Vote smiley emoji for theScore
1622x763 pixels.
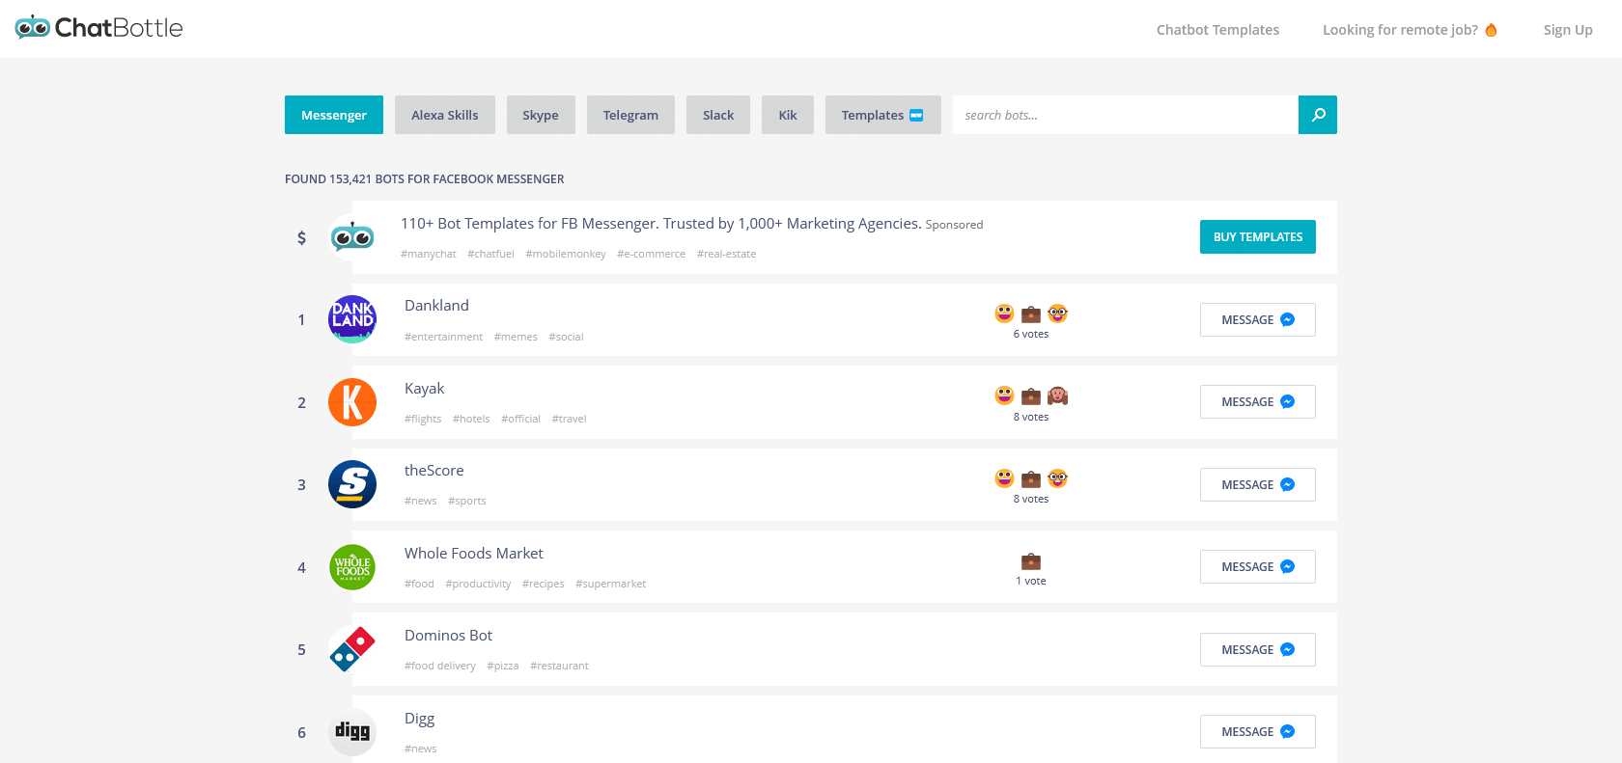tap(1004, 478)
